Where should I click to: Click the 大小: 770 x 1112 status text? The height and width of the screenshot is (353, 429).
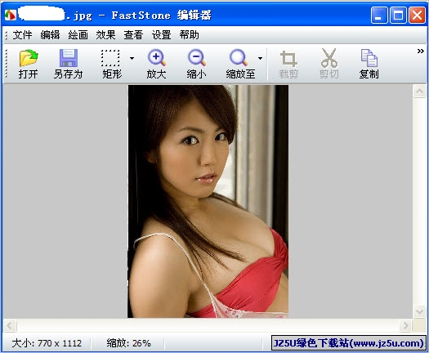click(47, 343)
